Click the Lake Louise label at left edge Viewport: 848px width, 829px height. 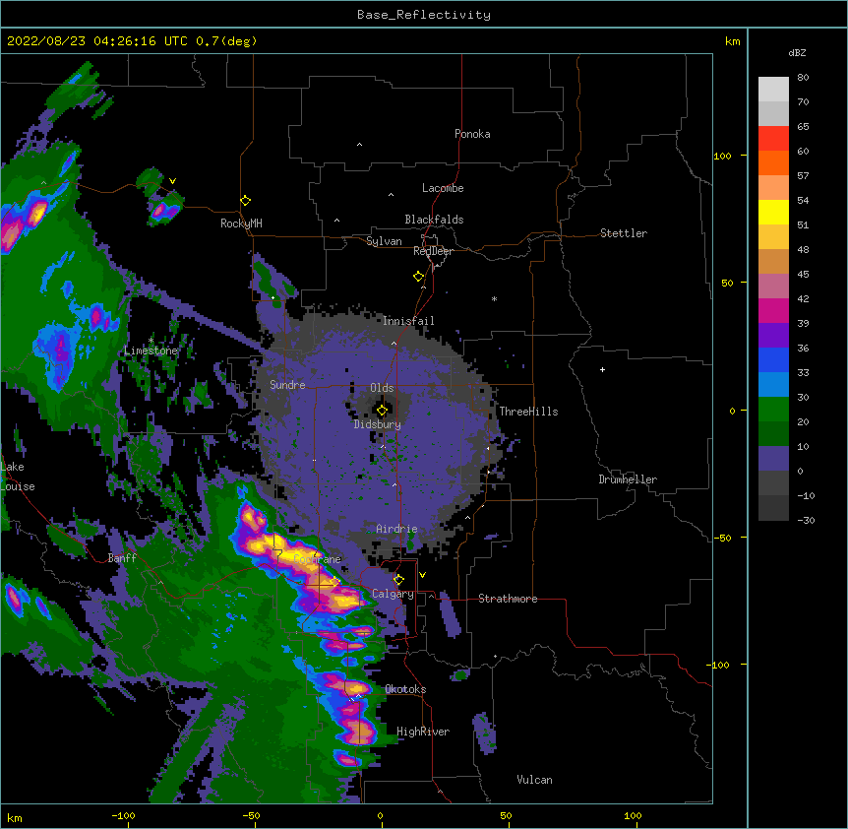[x=18, y=477]
